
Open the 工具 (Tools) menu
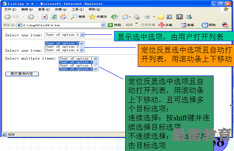77,9
